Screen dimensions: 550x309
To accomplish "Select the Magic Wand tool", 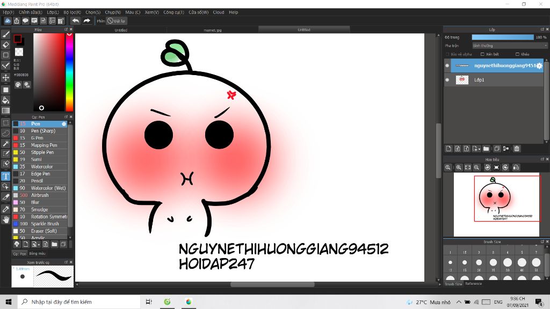I will (x=6, y=143).
